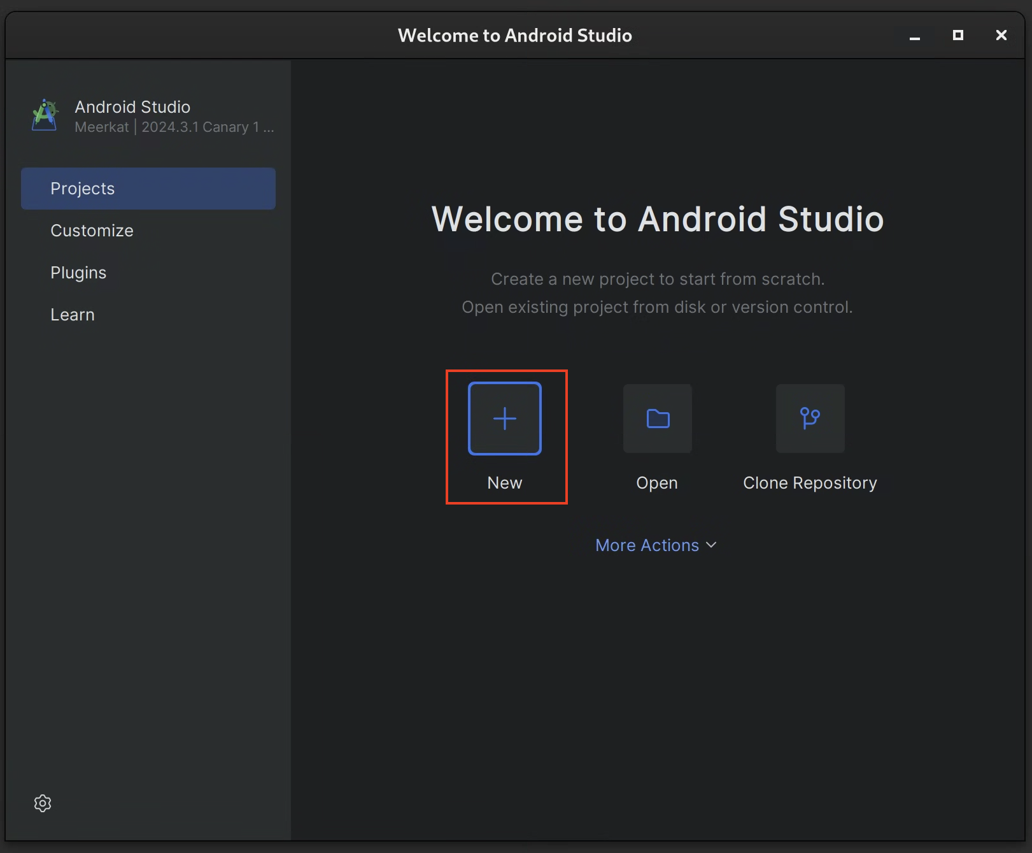Open the settings gear at bottom left

click(42, 803)
